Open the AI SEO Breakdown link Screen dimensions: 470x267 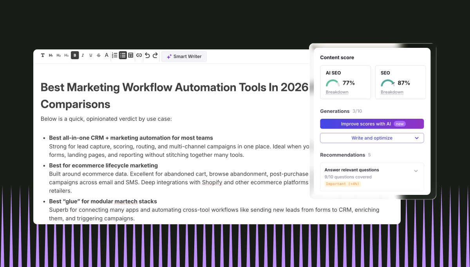coord(337,92)
